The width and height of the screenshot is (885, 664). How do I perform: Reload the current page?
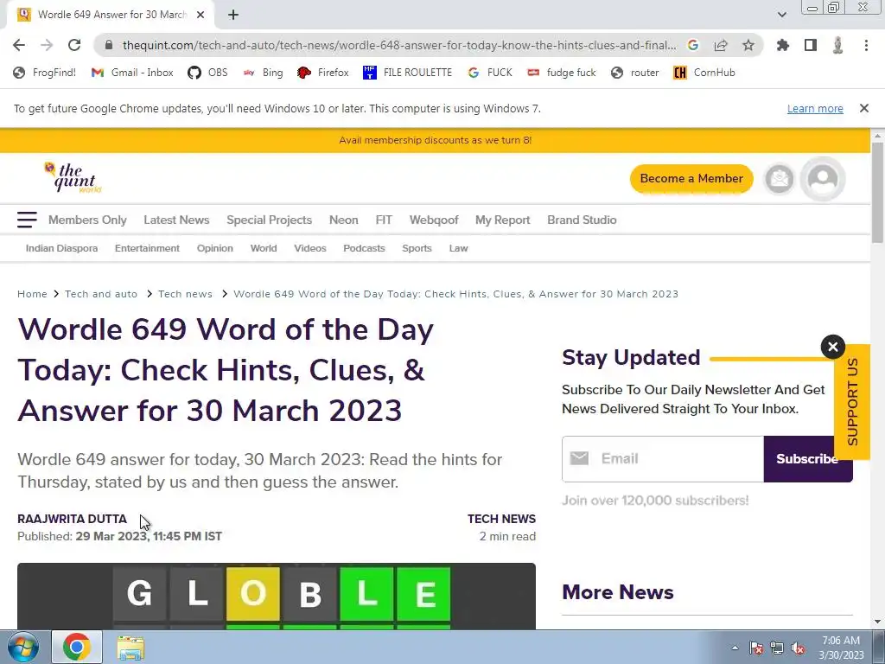point(74,45)
